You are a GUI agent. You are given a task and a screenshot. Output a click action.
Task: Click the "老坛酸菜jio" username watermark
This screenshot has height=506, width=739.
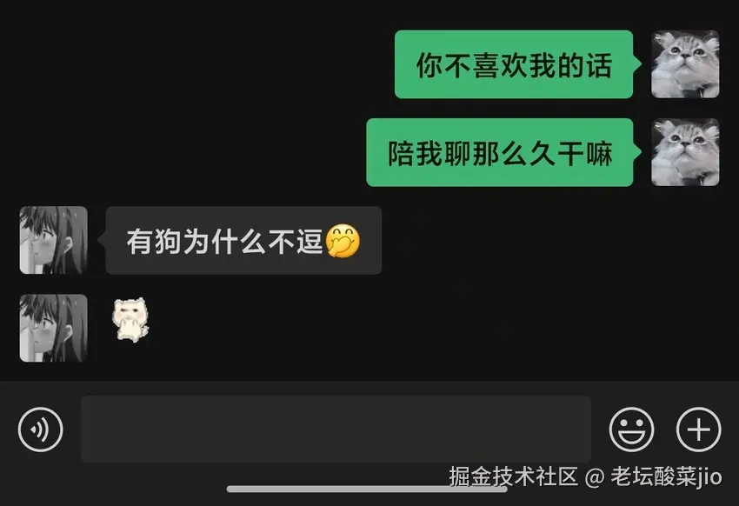click(x=667, y=476)
